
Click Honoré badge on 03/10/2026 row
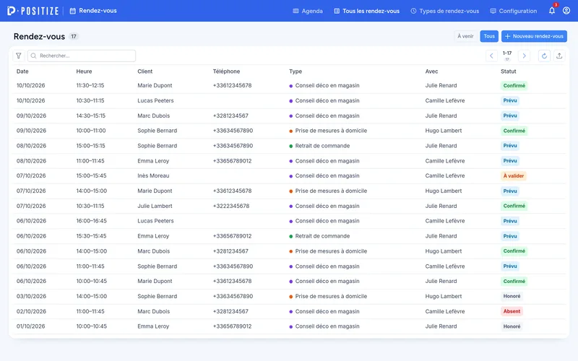coord(512,296)
